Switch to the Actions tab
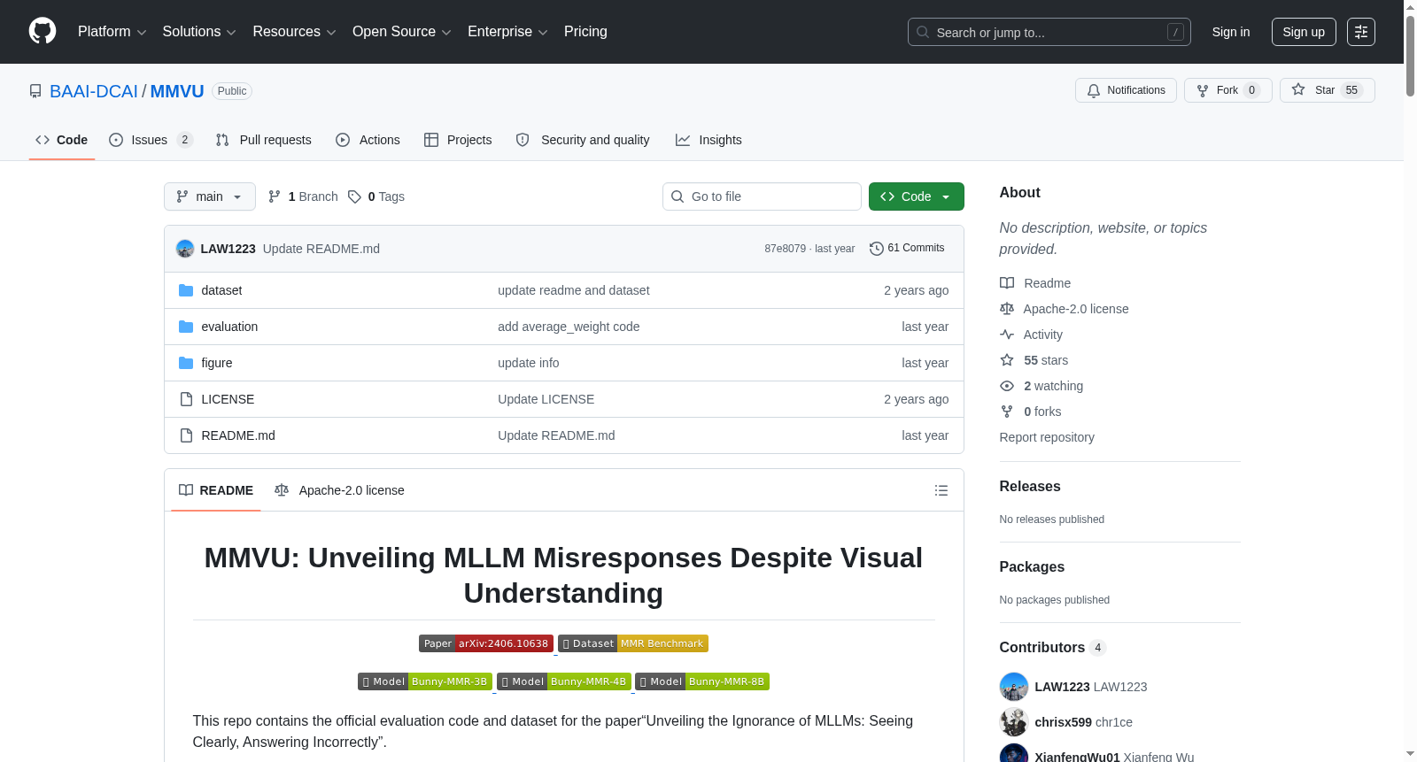 pos(368,140)
